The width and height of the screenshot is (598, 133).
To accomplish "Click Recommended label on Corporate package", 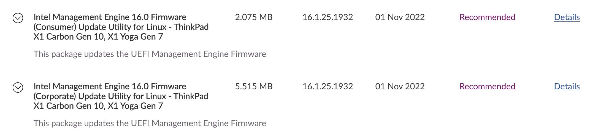I will [x=487, y=87].
